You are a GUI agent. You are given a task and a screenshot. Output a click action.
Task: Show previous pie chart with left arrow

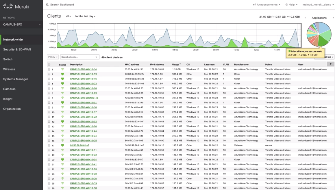click(x=305, y=18)
